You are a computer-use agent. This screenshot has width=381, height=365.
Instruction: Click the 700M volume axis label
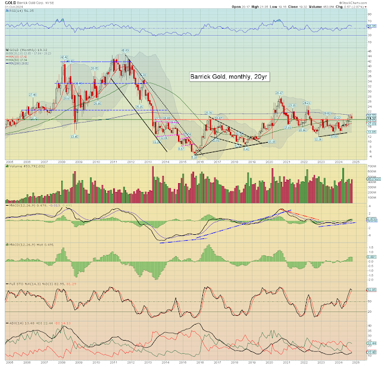pyautogui.click(x=371, y=166)
